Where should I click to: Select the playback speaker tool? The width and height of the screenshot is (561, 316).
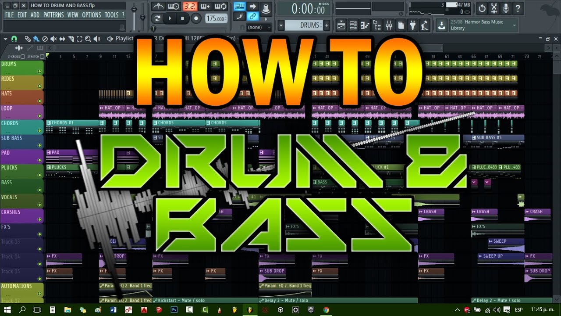pos(96,39)
